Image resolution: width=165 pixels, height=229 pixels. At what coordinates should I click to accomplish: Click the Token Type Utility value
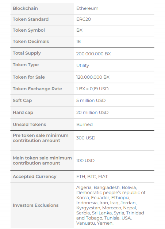[x=82, y=66]
